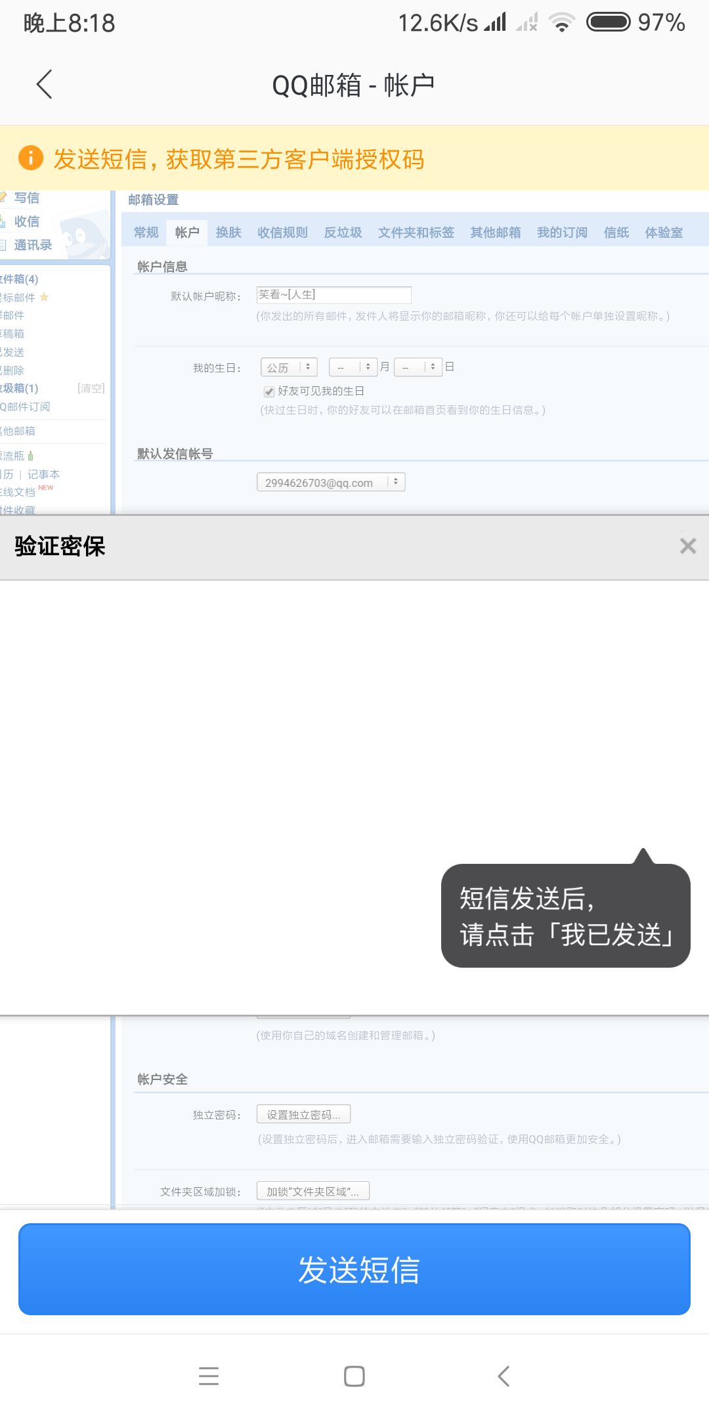709x1419 pixels.
Task: Tap the orange info icon in the banner
Action: pos(30,158)
